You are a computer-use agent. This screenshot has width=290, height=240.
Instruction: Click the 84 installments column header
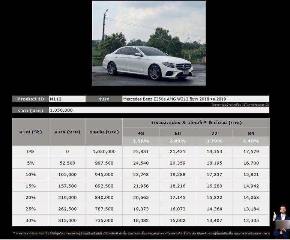coord(251,133)
